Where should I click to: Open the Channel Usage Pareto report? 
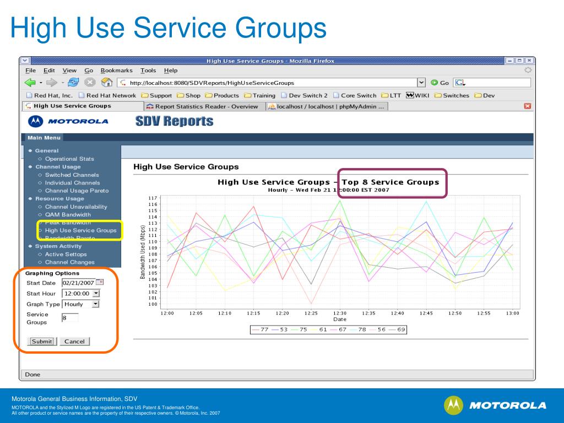coord(77,191)
